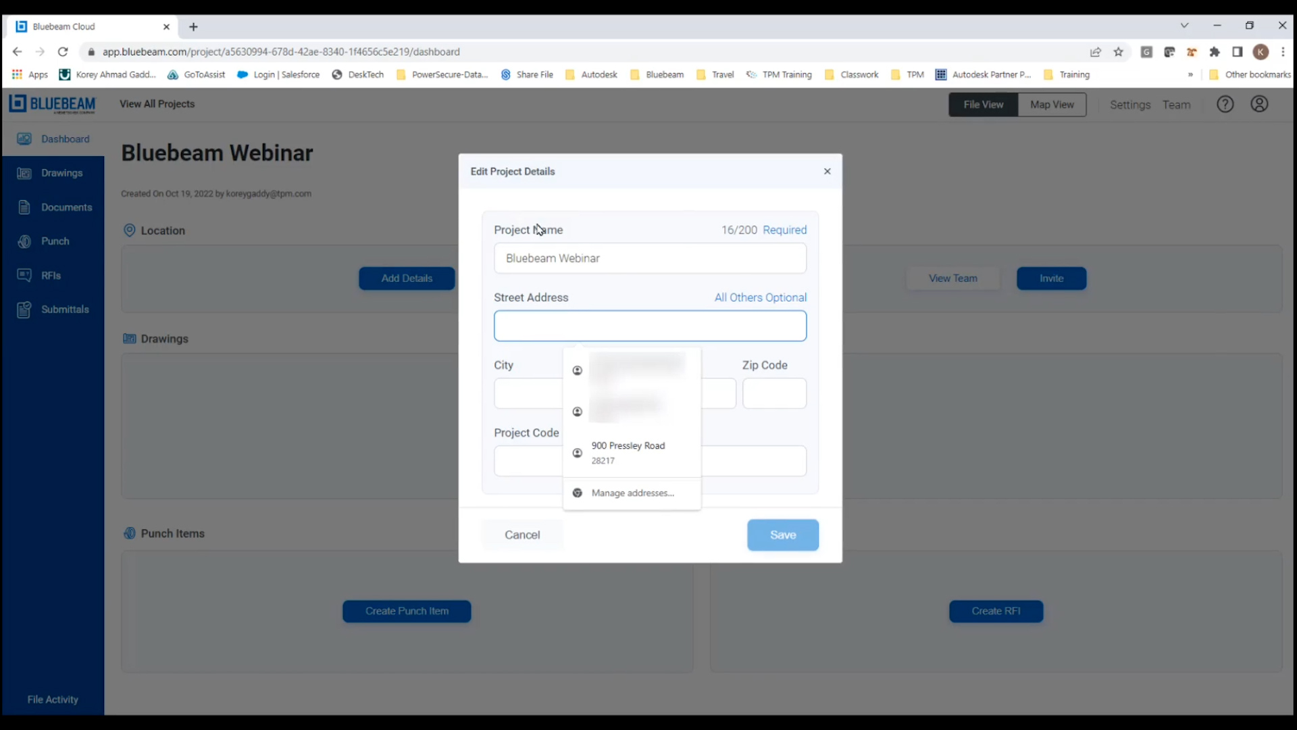1297x730 pixels.
Task: Click the Save button
Action: (x=783, y=535)
